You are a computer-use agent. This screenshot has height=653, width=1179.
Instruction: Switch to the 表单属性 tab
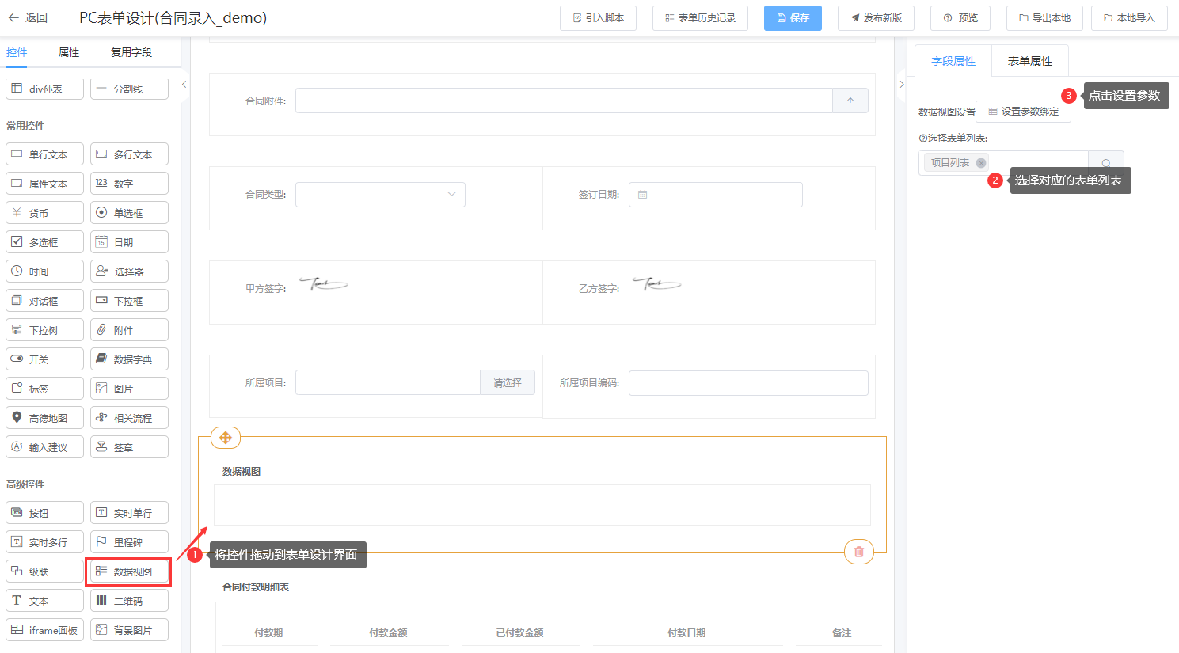pos(1029,61)
